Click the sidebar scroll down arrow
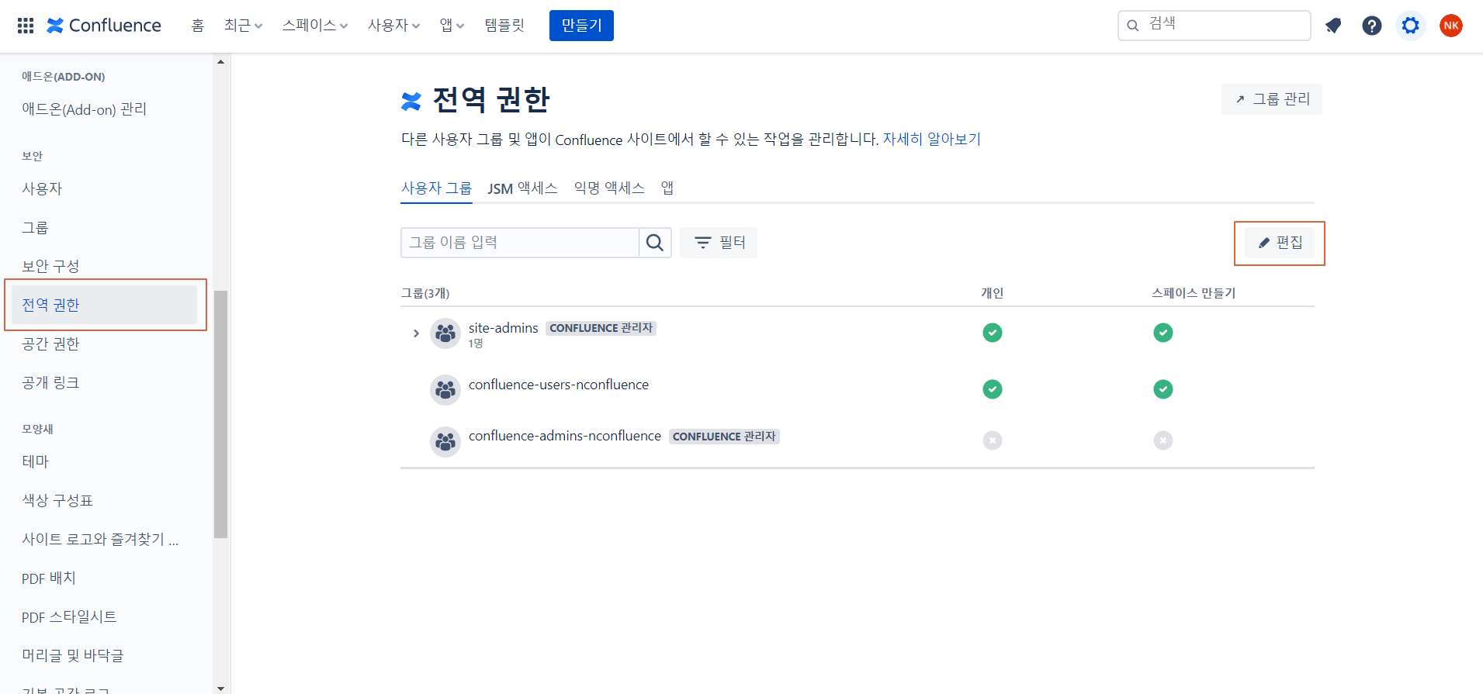 [220, 688]
